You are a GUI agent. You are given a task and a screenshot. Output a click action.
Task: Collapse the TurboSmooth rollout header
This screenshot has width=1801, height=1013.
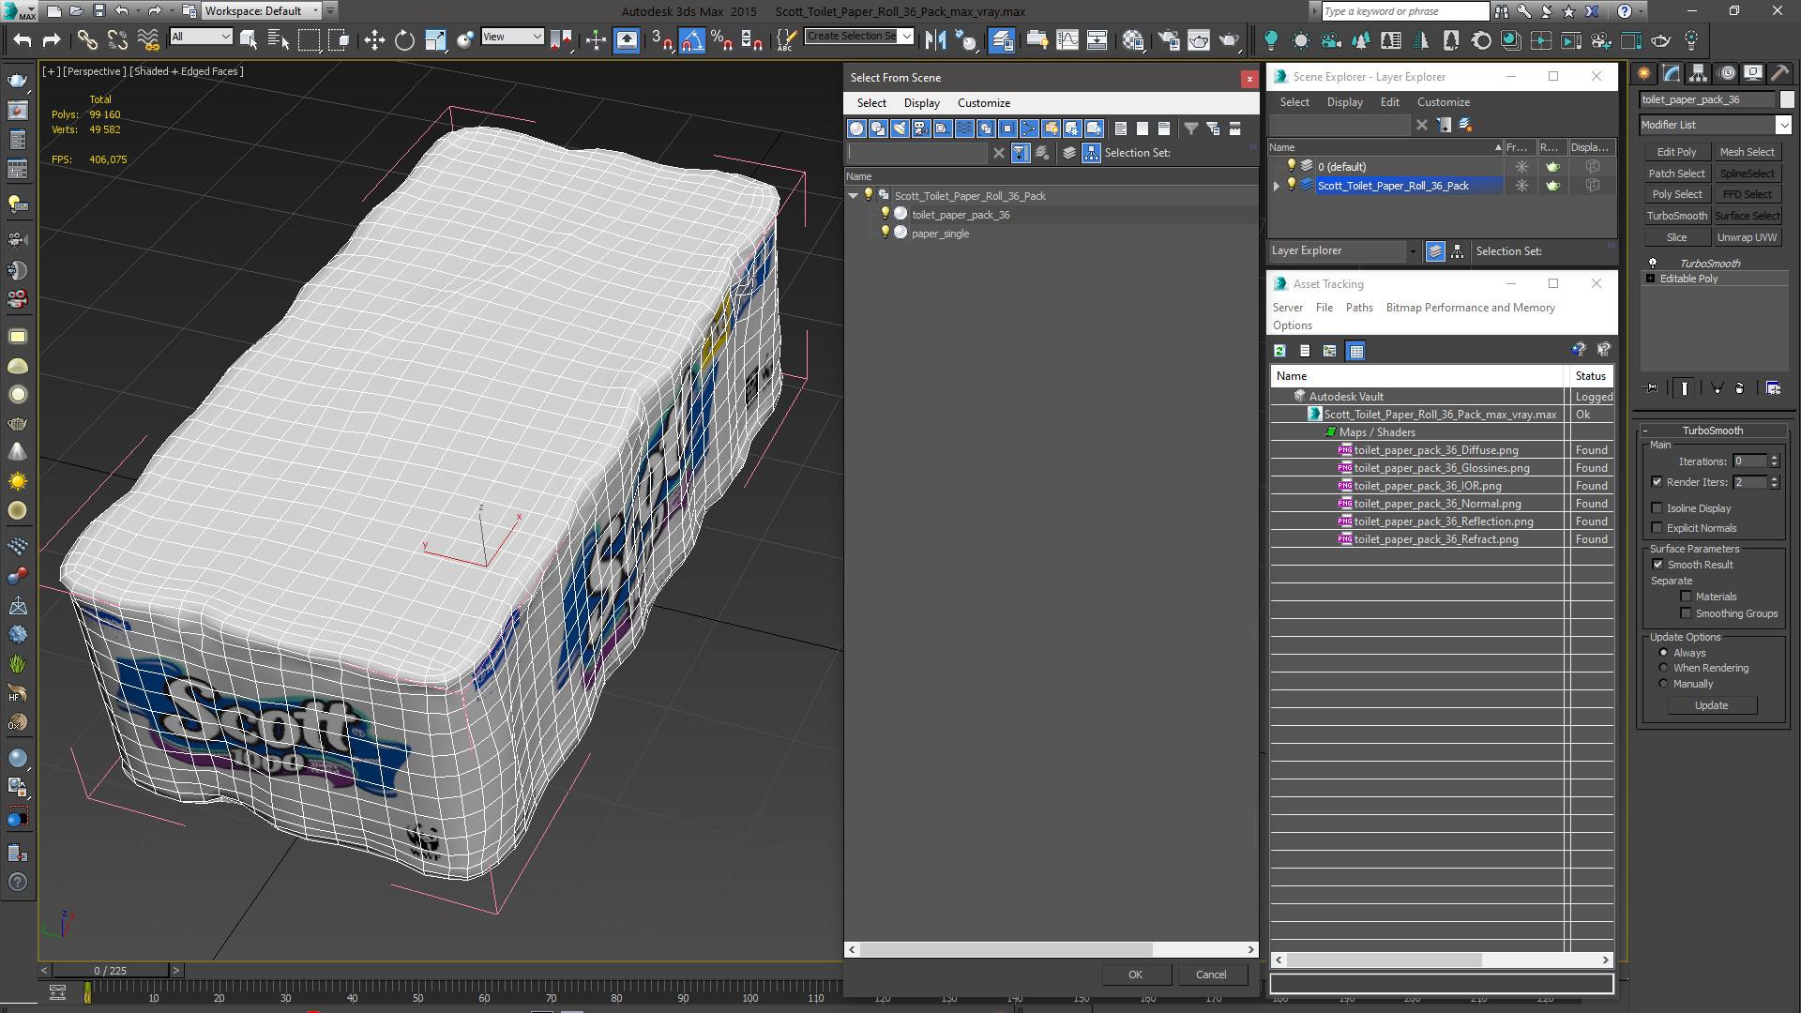(1713, 431)
